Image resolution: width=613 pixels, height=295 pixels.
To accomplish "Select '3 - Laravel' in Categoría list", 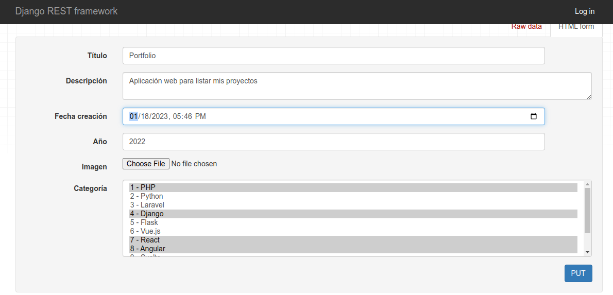I will coord(353,205).
